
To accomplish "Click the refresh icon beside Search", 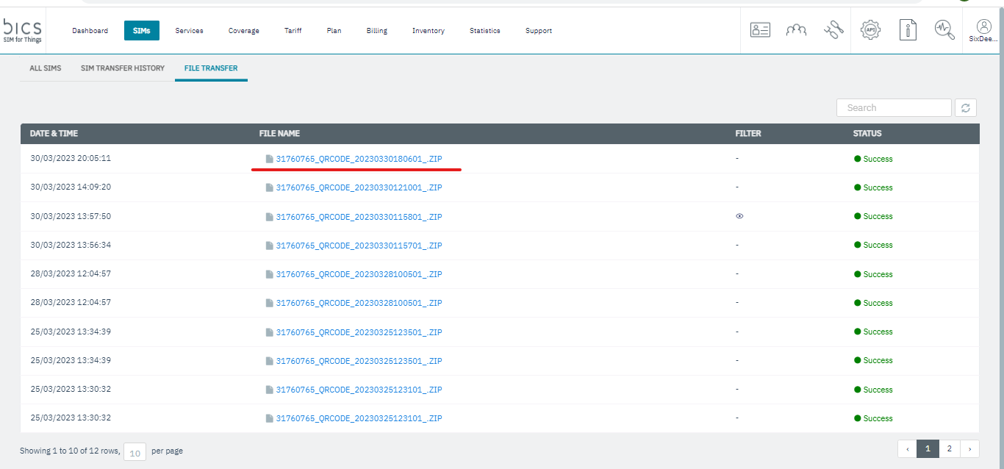I will point(965,108).
